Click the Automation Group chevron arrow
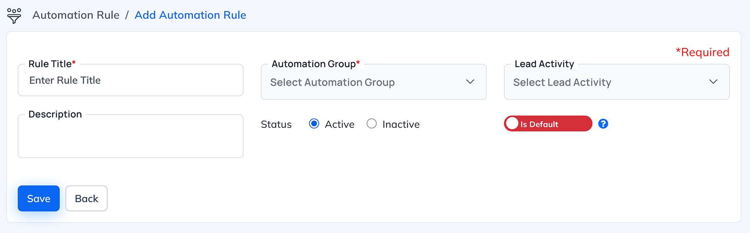The image size is (750, 233). 470,82
